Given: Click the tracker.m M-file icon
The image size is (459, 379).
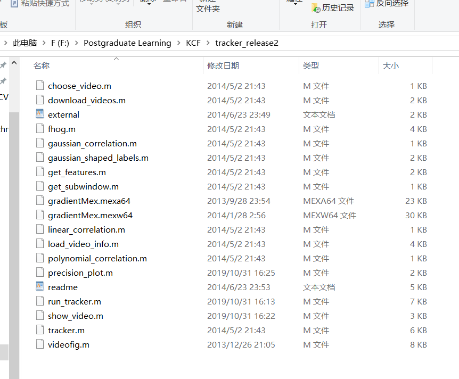Looking at the screenshot, I should click(x=39, y=329).
